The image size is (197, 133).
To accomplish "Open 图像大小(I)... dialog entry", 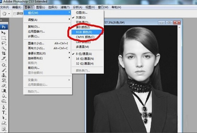I will 47,43.
